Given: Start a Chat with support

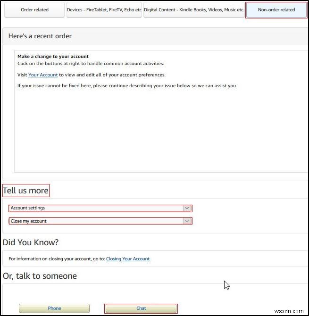Looking at the screenshot, I should point(141,308).
